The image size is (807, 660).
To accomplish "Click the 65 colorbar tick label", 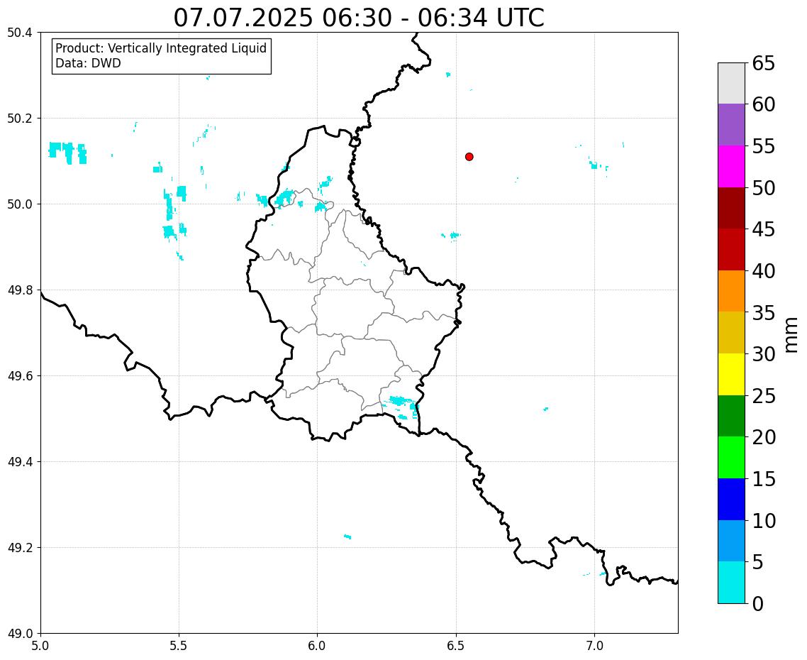I will coord(763,63).
